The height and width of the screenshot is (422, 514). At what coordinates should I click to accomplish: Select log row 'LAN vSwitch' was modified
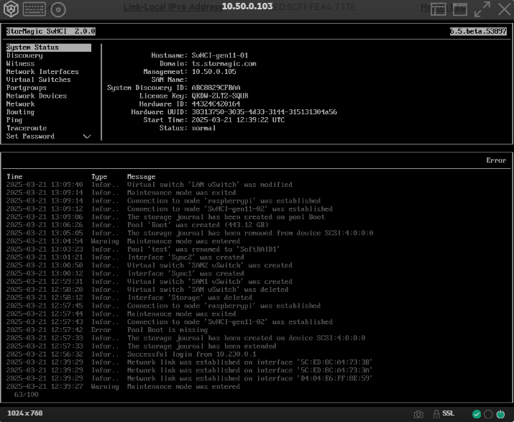(x=149, y=185)
